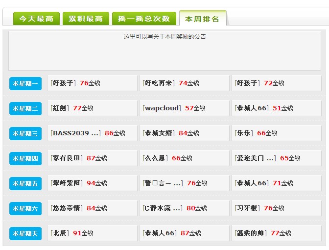Screen dimensions: 329x250
Task: Click the weekly reward announcement box
Action: coord(164,51)
